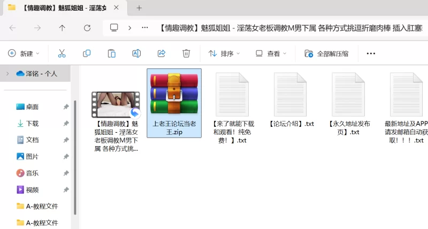This screenshot has width=428, height=229.
Task: Select the 【永久地址发布页】.txt file icon
Action: tap(348, 95)
